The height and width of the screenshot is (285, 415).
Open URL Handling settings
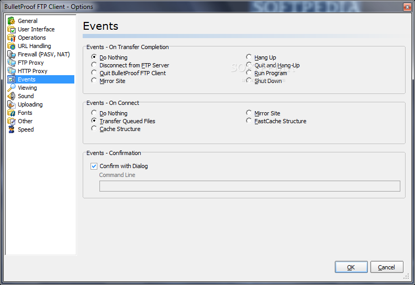pyautogui.click(x=35, y=46)
